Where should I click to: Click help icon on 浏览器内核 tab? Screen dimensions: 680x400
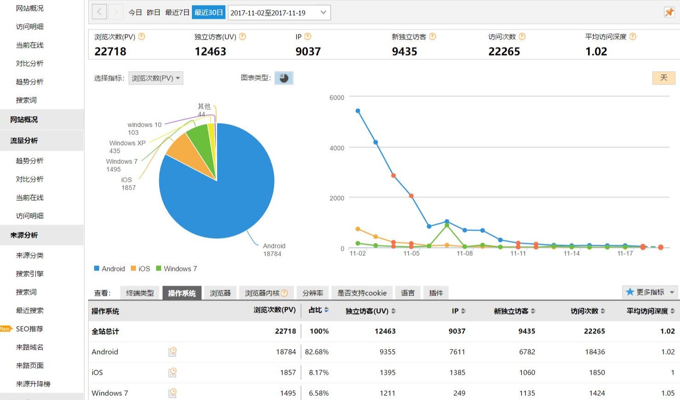pos(285,293)
